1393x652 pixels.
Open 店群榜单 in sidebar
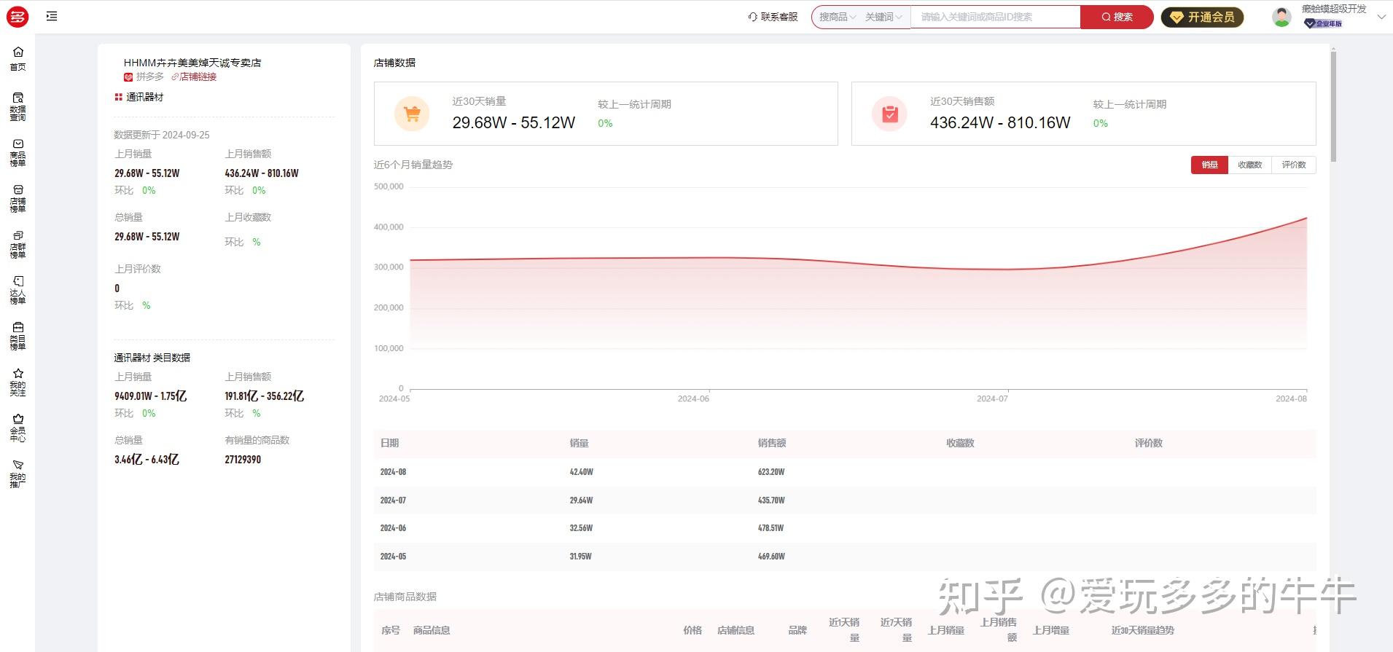pos(17,244)
